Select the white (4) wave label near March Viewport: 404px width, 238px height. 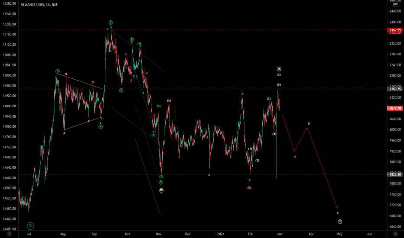[274, 134]
